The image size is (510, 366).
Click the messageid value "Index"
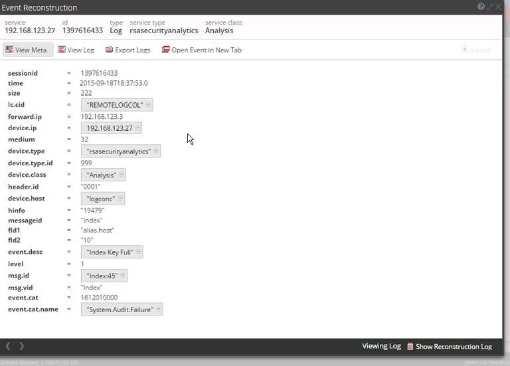coord(92,221)
